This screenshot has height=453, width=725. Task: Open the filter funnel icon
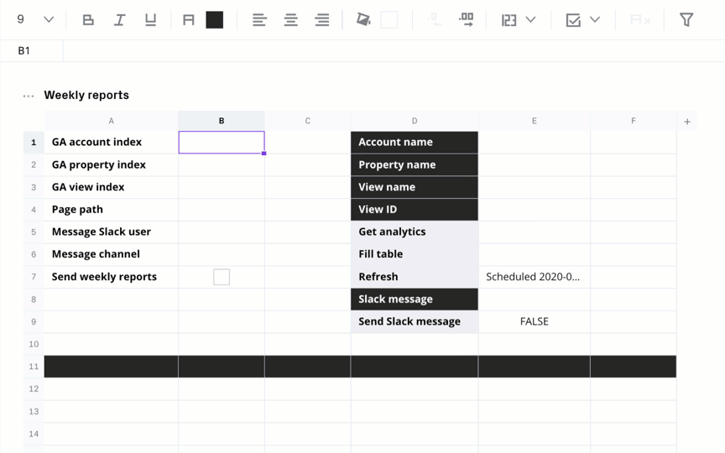686,20
